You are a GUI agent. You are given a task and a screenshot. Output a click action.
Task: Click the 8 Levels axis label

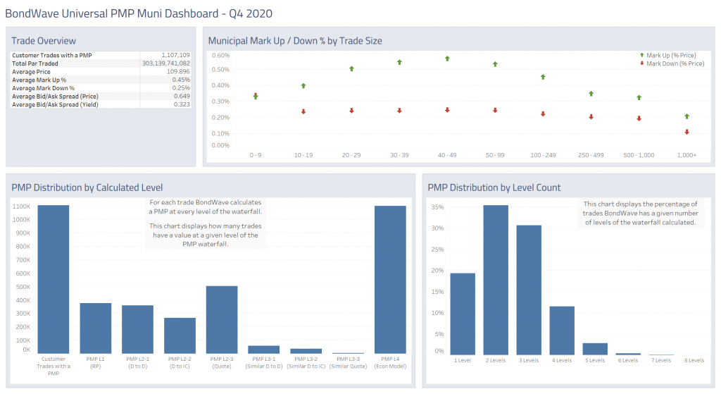[x=694, y=360]
